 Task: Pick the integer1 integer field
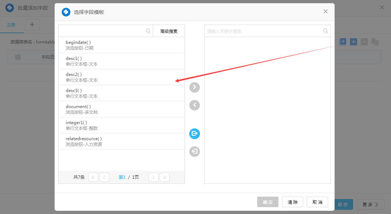121,125
